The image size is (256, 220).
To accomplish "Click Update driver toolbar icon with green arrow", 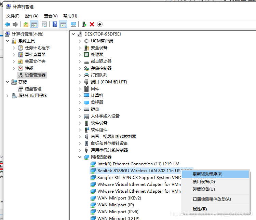I will tap(84, 25).
